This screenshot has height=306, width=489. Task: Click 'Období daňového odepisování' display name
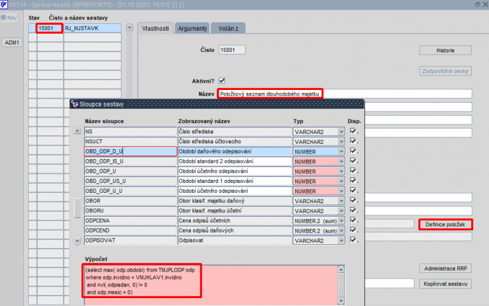[235, 151]
